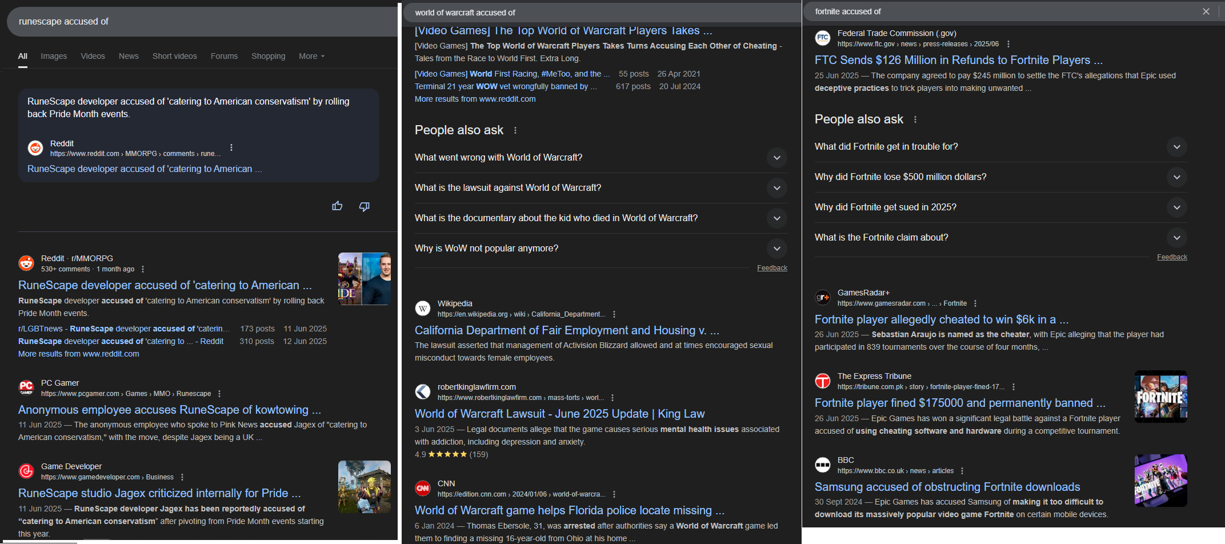Open the More dropdown in search tabs

[x=311, y=56]
